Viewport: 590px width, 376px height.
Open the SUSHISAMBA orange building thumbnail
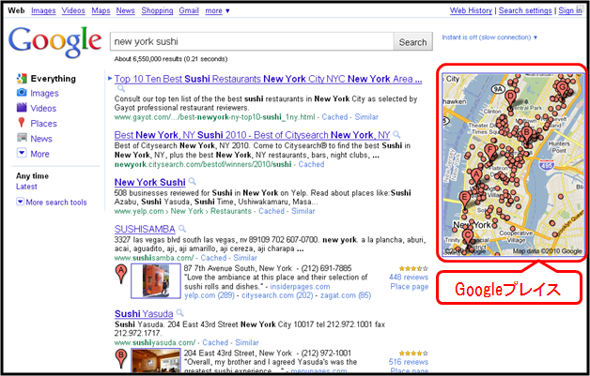click(x=156, y=281)
